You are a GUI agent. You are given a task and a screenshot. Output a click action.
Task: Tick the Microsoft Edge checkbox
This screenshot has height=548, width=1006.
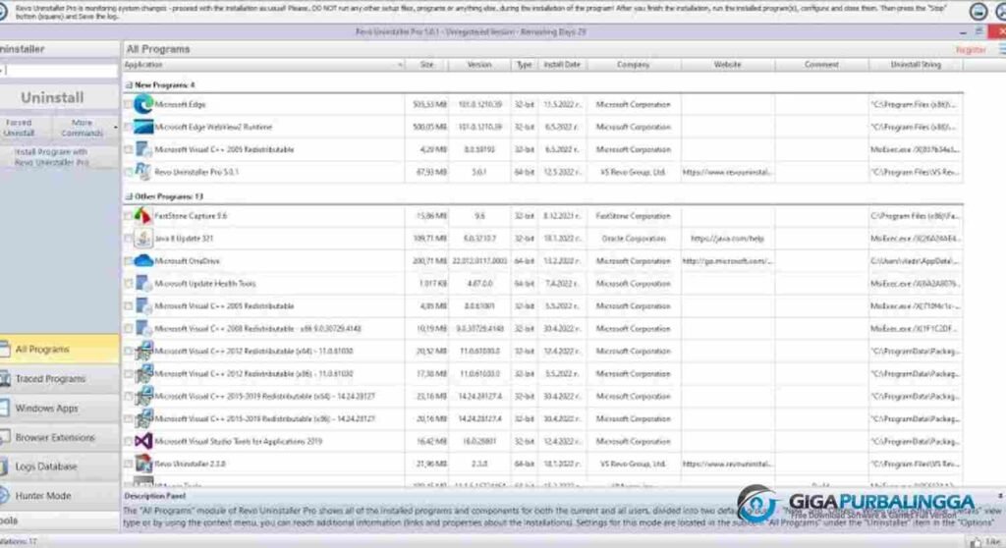pyautogui.click(x=129, y=105)
